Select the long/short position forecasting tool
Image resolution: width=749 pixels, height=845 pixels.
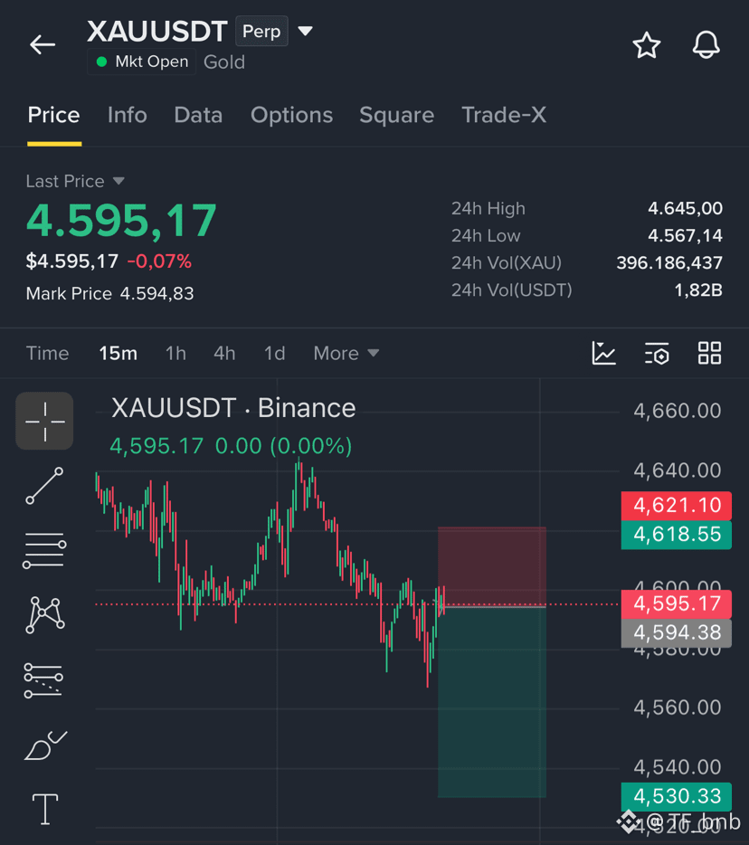(x=43, y=680)
